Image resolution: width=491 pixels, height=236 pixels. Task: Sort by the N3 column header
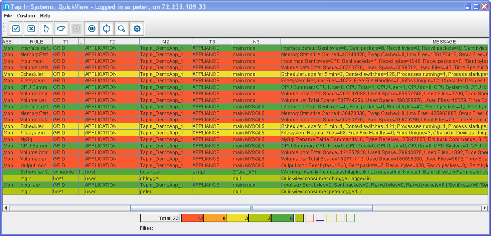point(256,42)
